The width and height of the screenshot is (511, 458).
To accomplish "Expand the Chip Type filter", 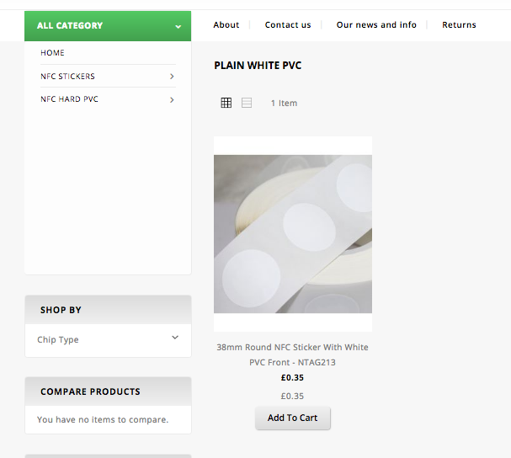I will 175,338.
